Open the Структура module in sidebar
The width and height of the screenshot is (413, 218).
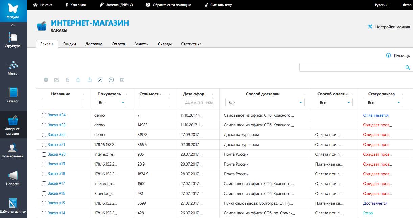13,40
